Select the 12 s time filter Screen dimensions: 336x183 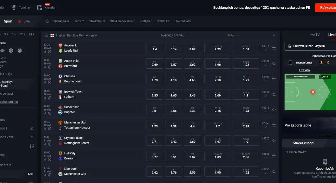(x=22, y=34)
